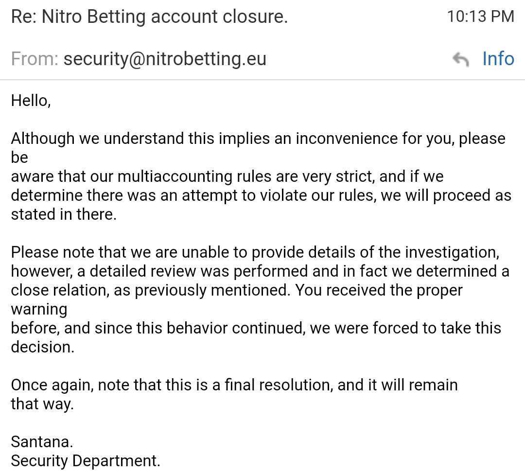This screenshot has height=474, width=525.
Task: Tap line starting 'however, a detailed review'
Action: tap(260, 271)
